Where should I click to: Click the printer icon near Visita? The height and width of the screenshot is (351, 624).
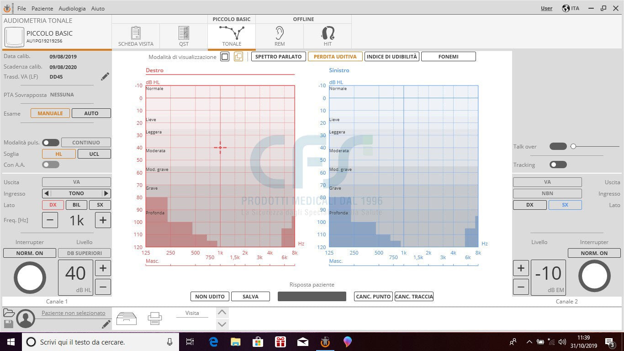click(154, 319)
